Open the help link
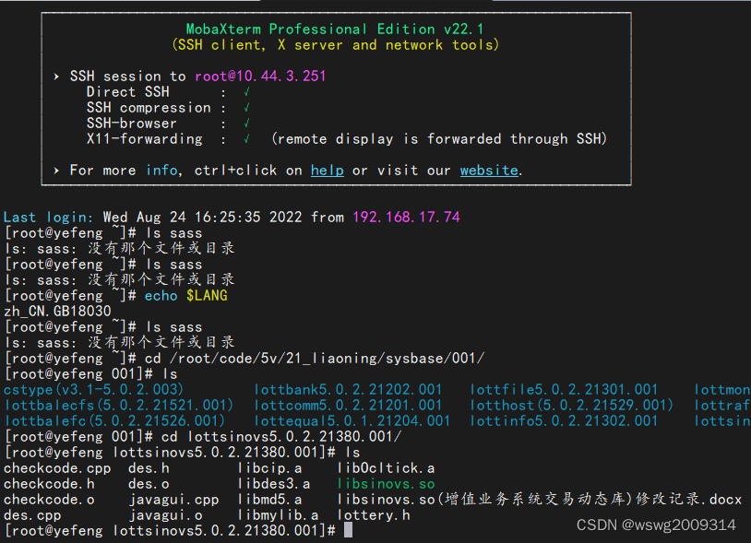The height and width of the screenshot is (543, 751). (x=327, y=170)
